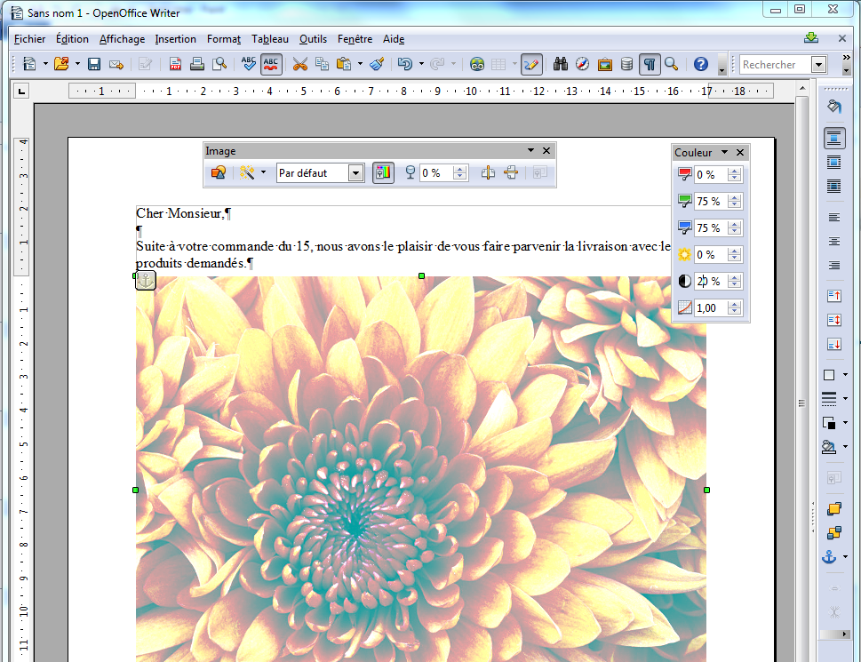Click the anchor marker on the image

pyautogui.click(x=146, y=281)
